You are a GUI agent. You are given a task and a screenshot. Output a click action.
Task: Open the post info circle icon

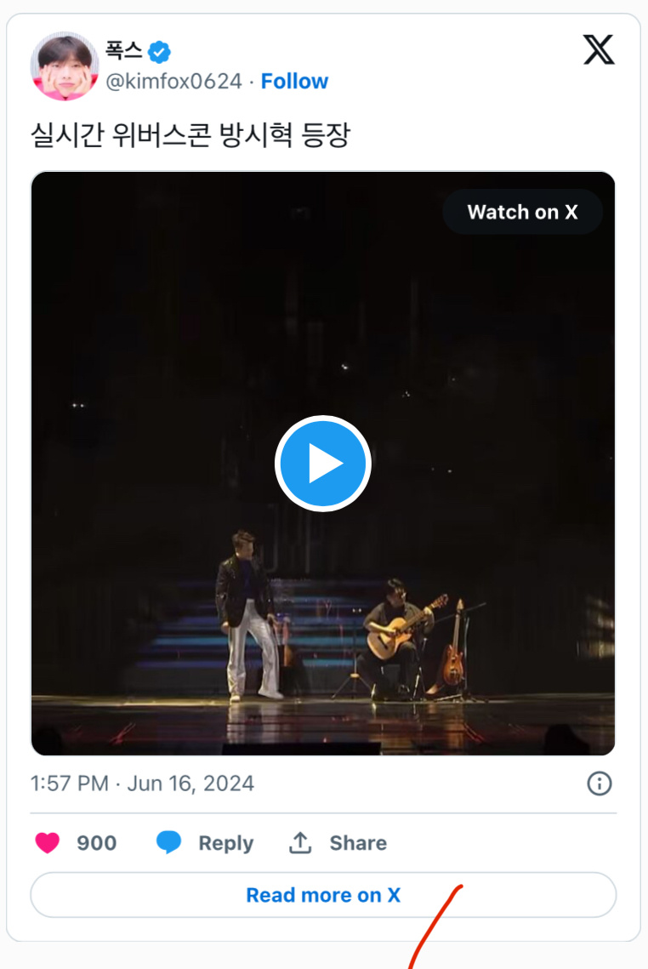tap(600, 784)
